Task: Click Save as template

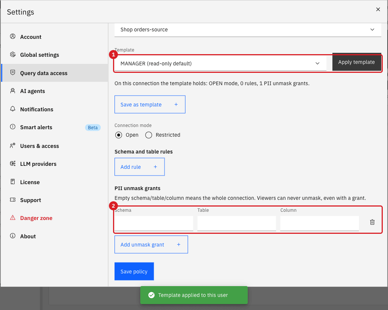Action: click(150, 105)
